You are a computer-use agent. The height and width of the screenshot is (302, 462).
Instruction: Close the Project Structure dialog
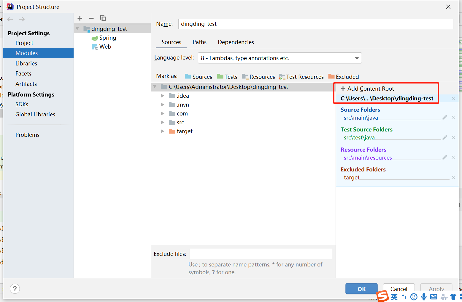(448, 7)
